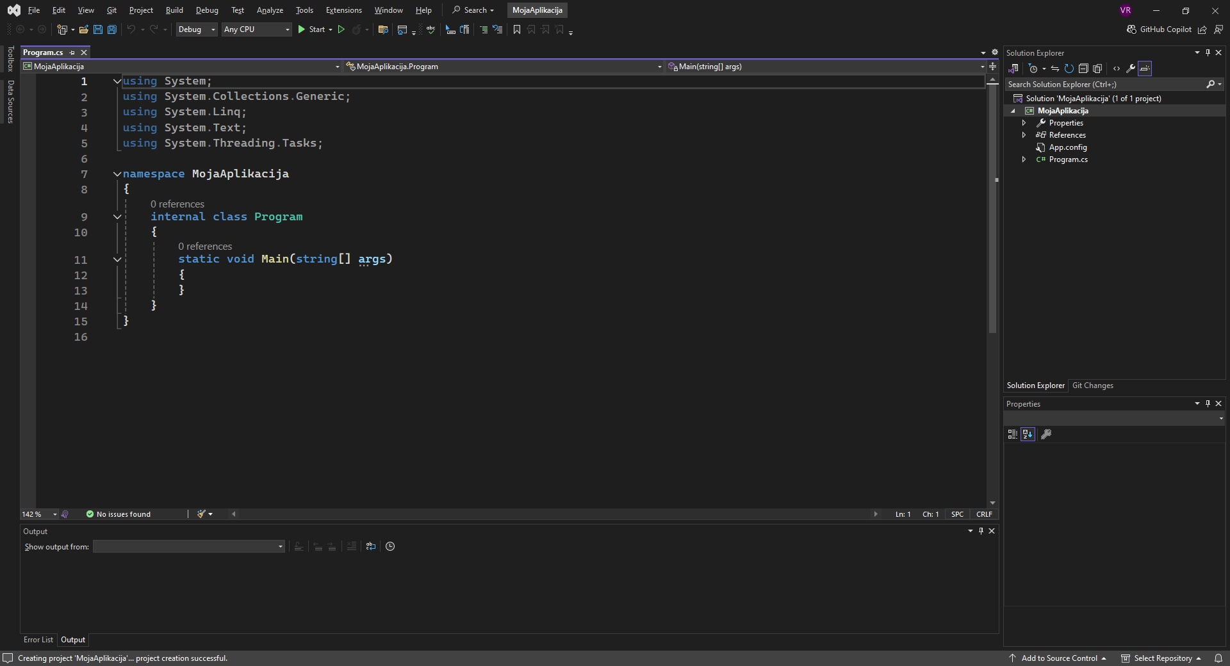Toggle Preview Selected Items in Solution Explorer
The height and width of the screenshot is (666, 1230).
[x=1145, y=69]
